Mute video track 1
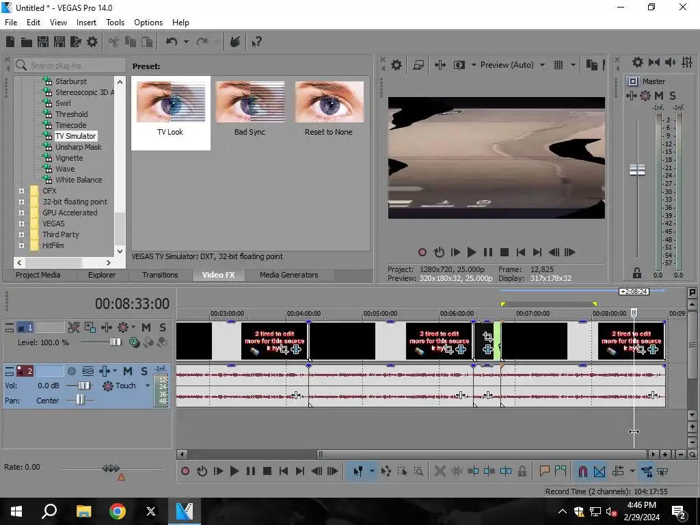This screenshot has height=525, width=700. coord(146,327)
